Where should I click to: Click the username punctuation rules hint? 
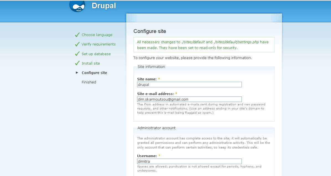point(199,169)
